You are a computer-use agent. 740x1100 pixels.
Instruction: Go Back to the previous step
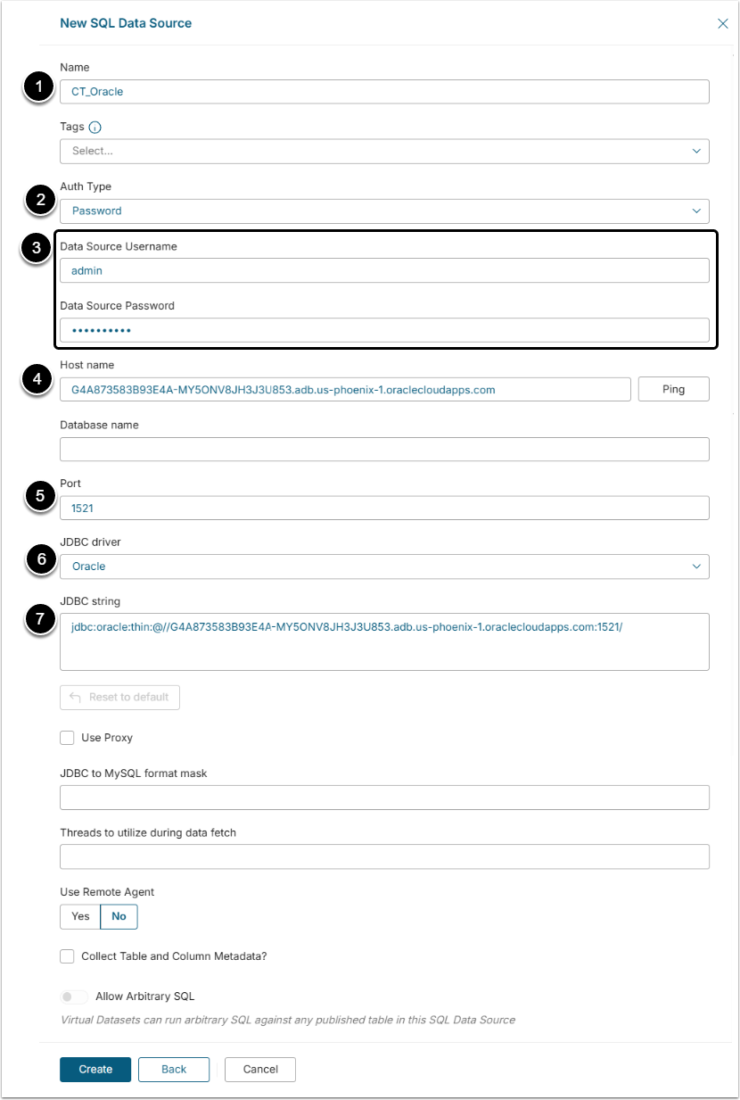click(x=174, y=1070)
